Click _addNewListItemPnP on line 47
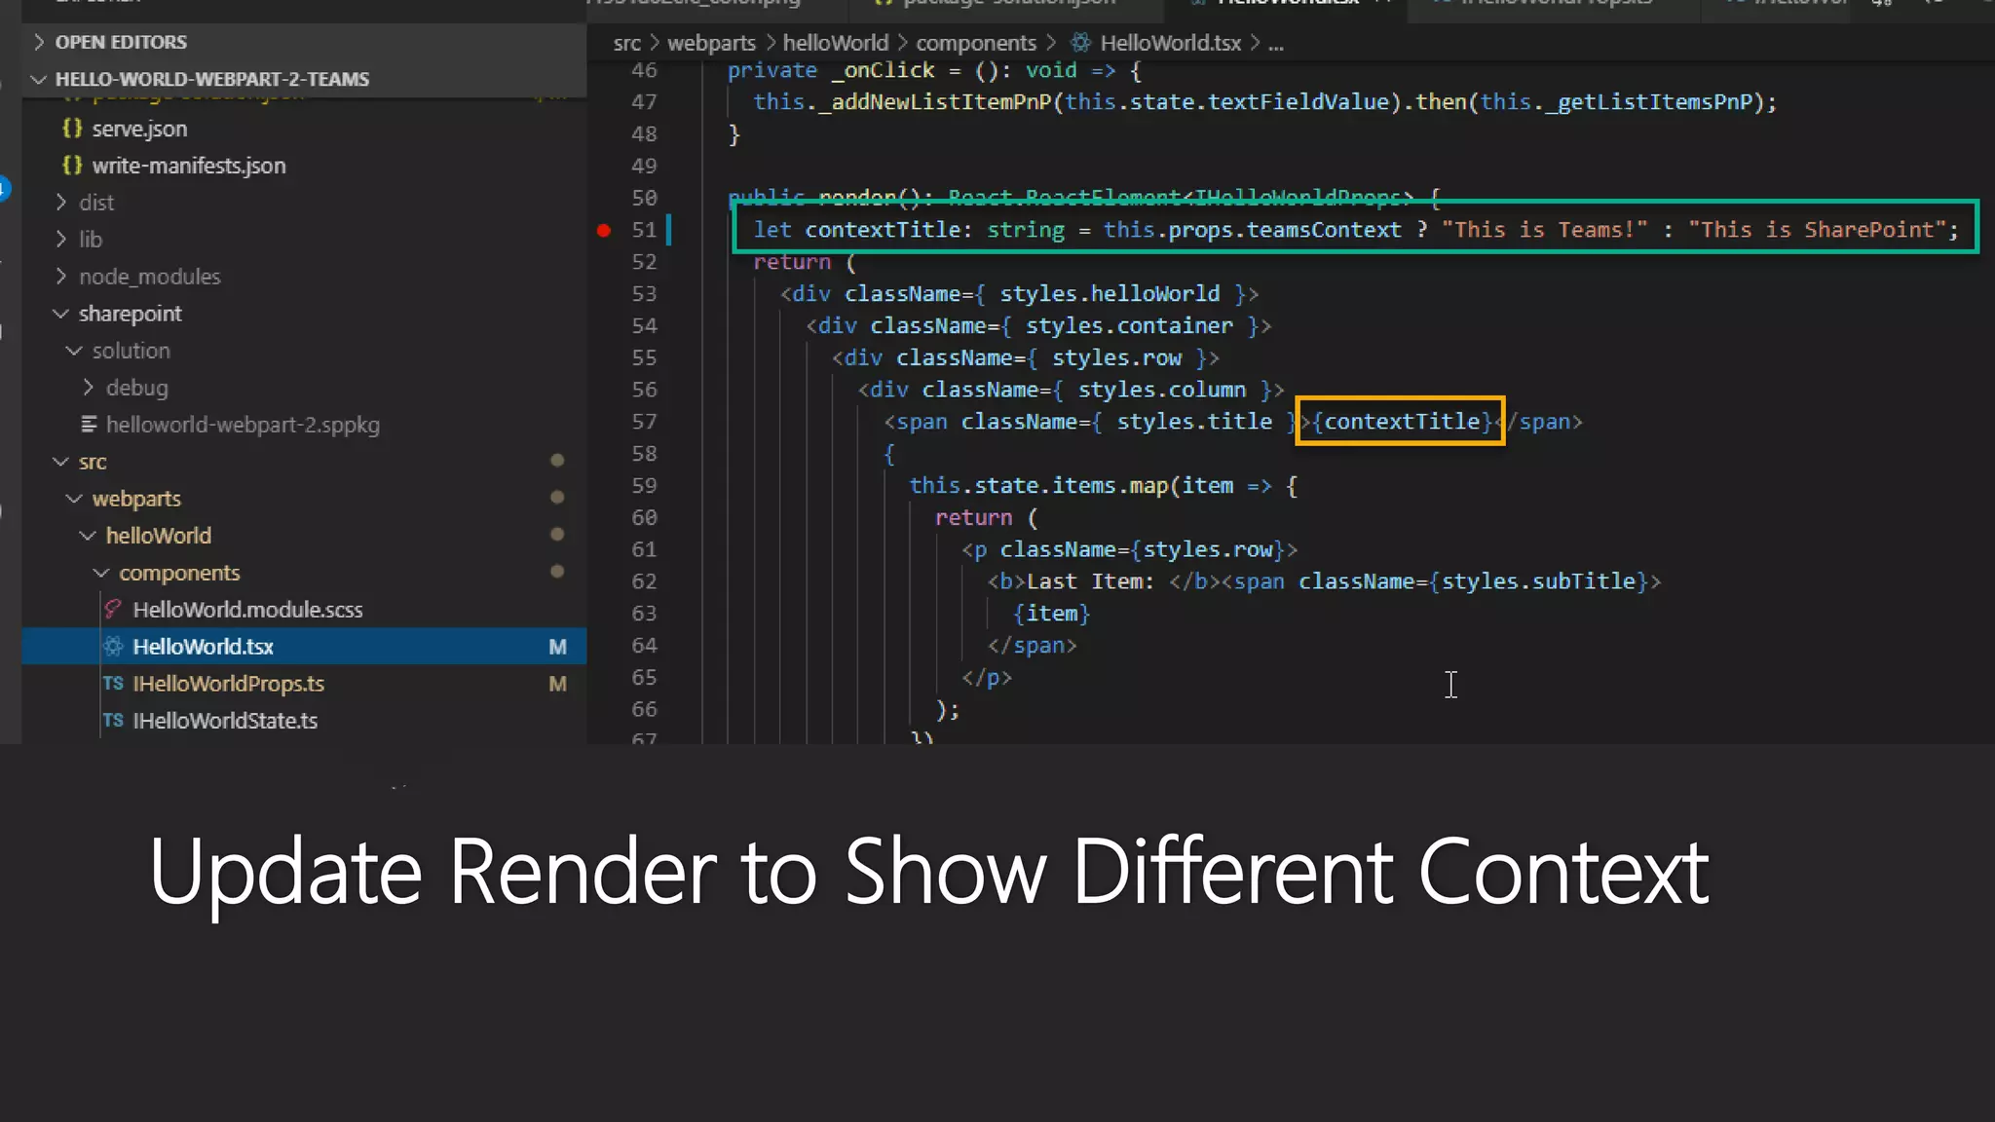 (934, 102)
